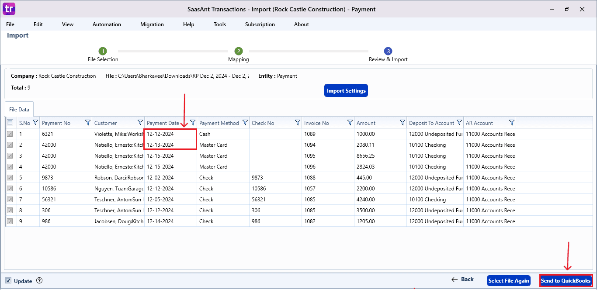
Task: Go Back using the arrow navigation
Action: click(463, 279)
